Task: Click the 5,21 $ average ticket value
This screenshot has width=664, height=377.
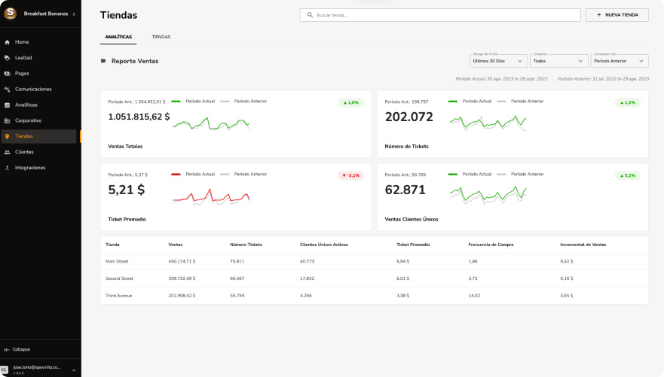Action: coord(126,190)
